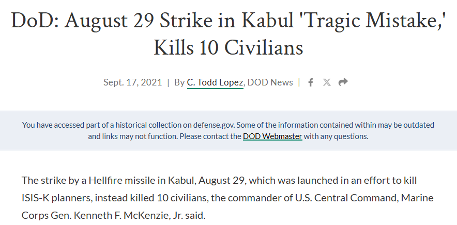
Task: Click the share arrow icon
Action: [343, 82]
